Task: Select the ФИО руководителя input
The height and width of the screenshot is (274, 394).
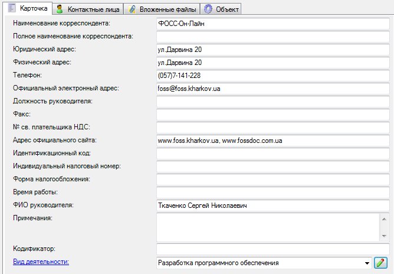Action: [272, 206]
